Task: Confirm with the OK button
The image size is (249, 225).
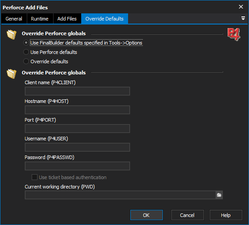Action: pos(146,215)
